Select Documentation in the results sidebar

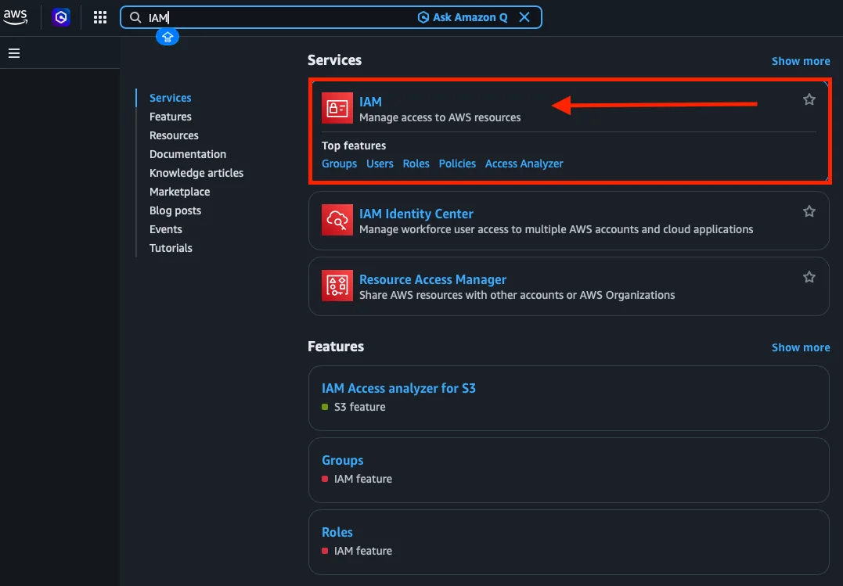pos(188,154)
